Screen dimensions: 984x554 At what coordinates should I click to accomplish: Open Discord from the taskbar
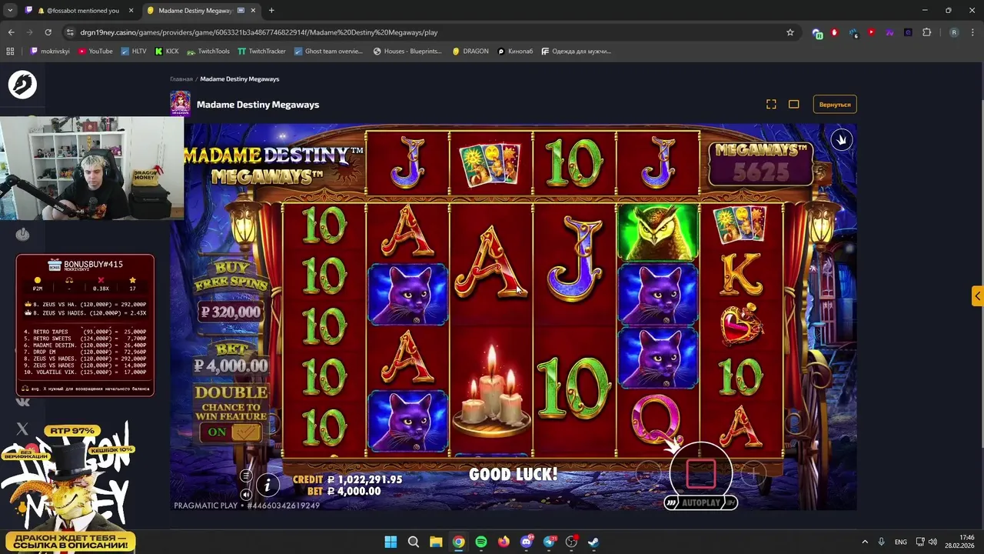(x=527, y=542)
